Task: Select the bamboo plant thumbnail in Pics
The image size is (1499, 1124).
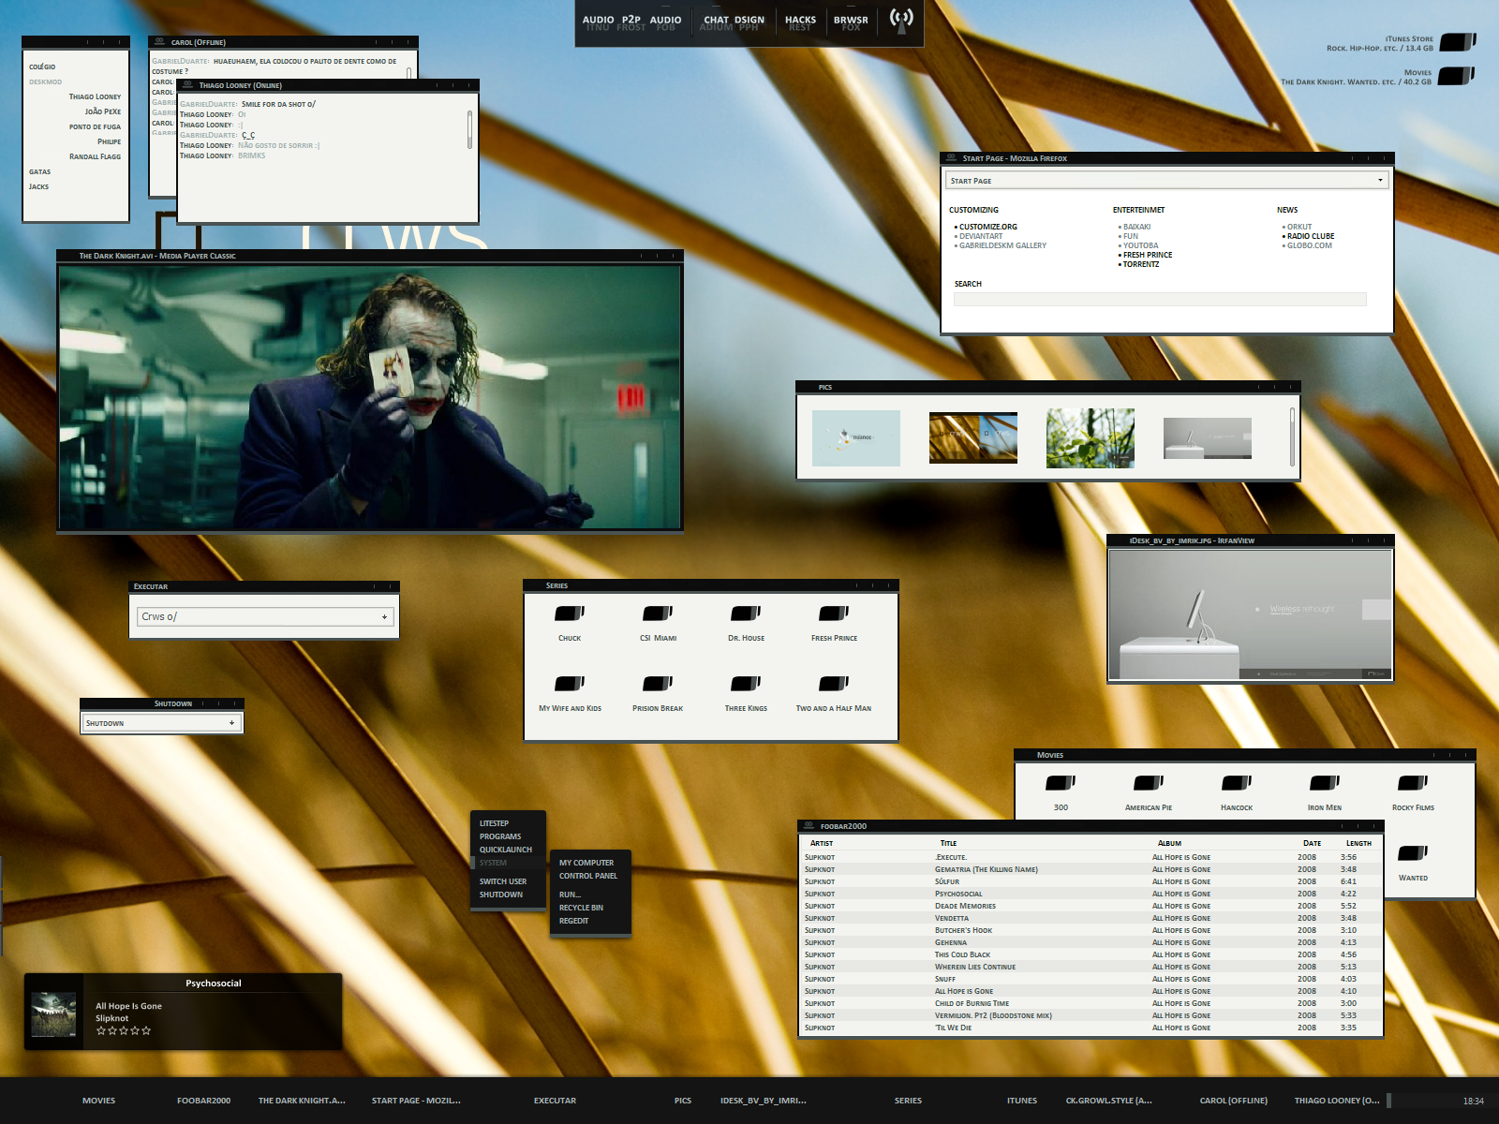Action: (x=1091, y=438)
